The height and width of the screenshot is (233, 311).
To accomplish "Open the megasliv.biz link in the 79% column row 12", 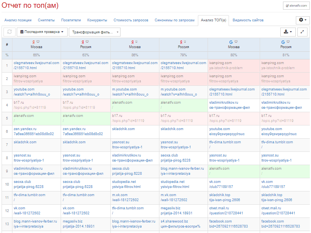I will pyautogui.click(x=176, y=210).
